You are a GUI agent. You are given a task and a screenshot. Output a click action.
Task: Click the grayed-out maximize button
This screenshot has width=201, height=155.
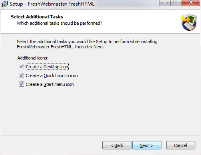pyautogui.click(x=176, y=2)
